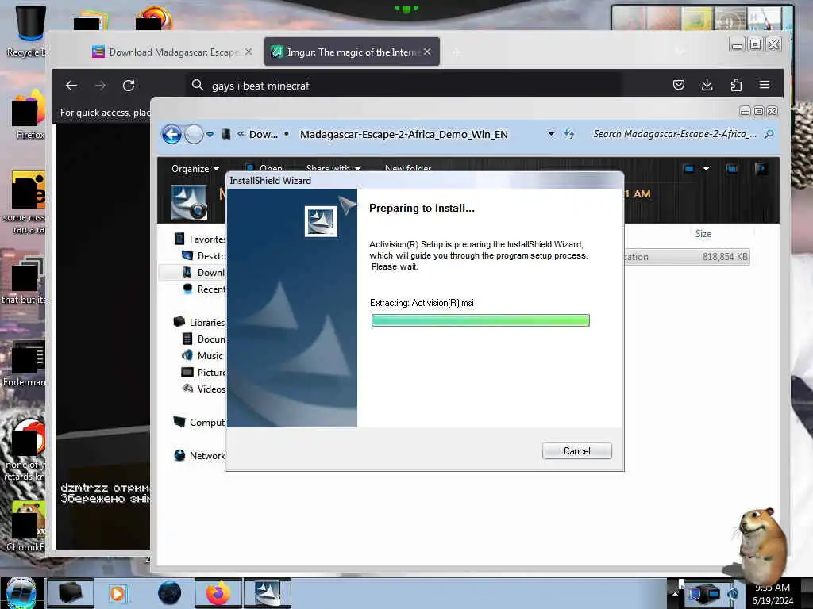Open the Explorer address bar history dropdown

pos(551,134)
